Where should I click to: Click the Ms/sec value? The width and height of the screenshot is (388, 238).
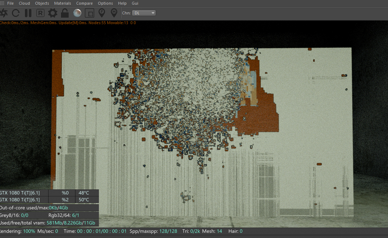(x=56, y=231)
